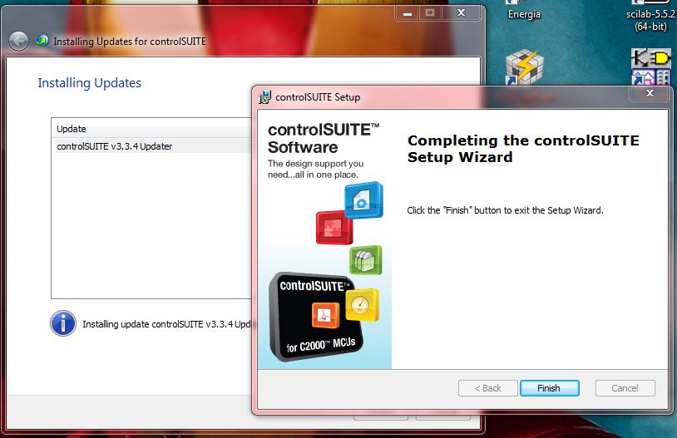The height and width of the screenshot is (438, 677).
Task: Click the back arrow in Installing Updates window
Action: point(18,42)
